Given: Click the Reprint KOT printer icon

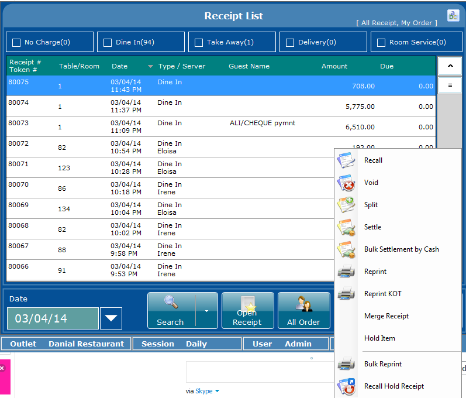Looking at the screenshot, I should 346,294.
